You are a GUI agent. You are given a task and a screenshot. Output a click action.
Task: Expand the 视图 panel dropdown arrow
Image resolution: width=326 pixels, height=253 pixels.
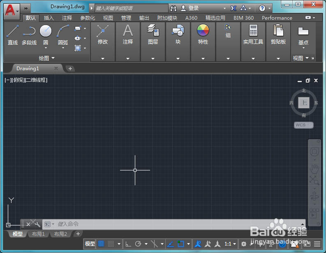pos(307,58)
